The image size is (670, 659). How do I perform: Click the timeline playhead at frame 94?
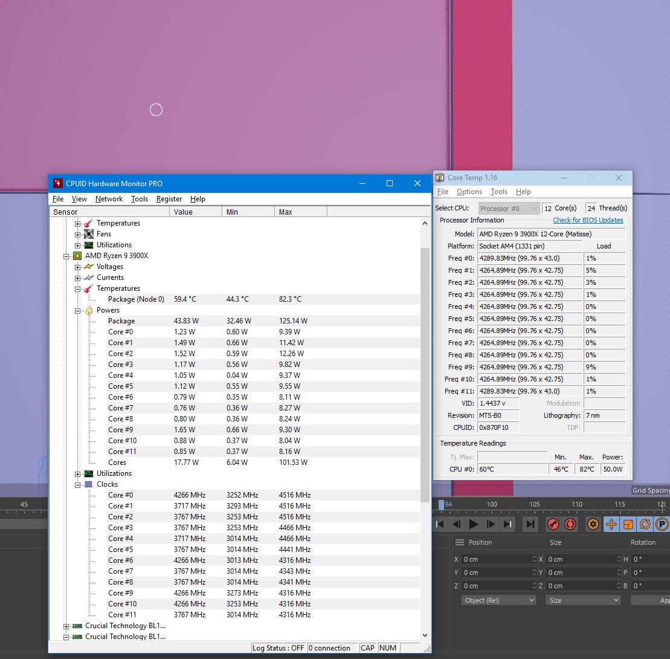pyautogui.click(x=442, y=505)
